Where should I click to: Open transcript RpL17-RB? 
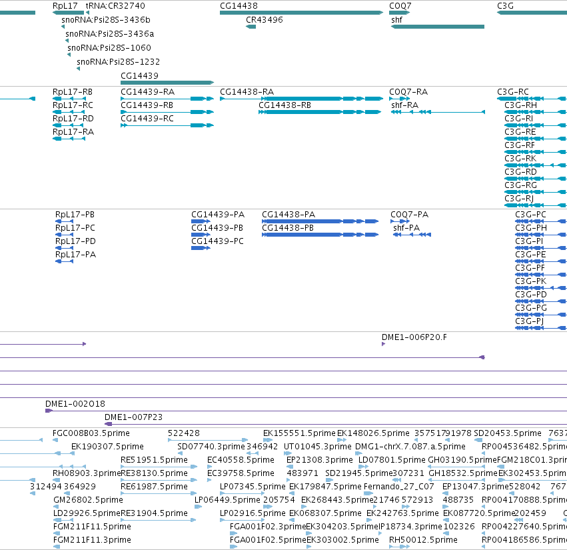pos(69,99)
